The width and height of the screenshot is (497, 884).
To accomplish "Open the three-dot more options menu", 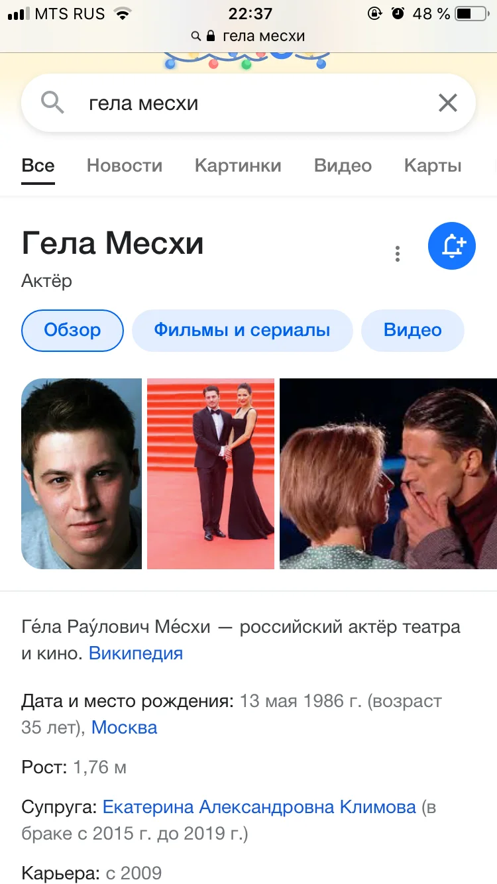I will pyautogui.click(x=398, y=254).
